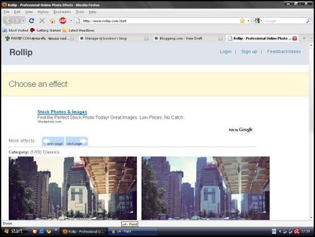This screenshot has width=315, height=237.
Task: Click the Forward navigation arrow
Action: 17,21
